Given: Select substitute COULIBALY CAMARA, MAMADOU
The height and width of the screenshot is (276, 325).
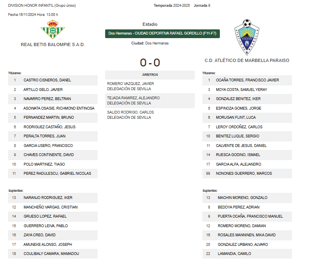Looking at the screenshot, I should (x=51, y=254).
